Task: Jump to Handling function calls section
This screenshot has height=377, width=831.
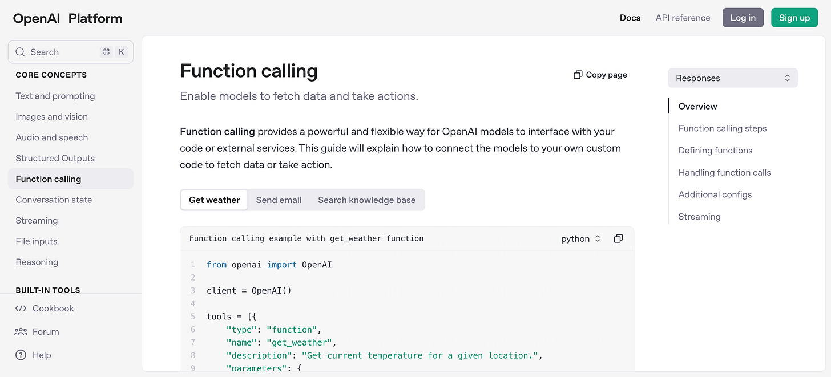Action: (x=724, y=172)
